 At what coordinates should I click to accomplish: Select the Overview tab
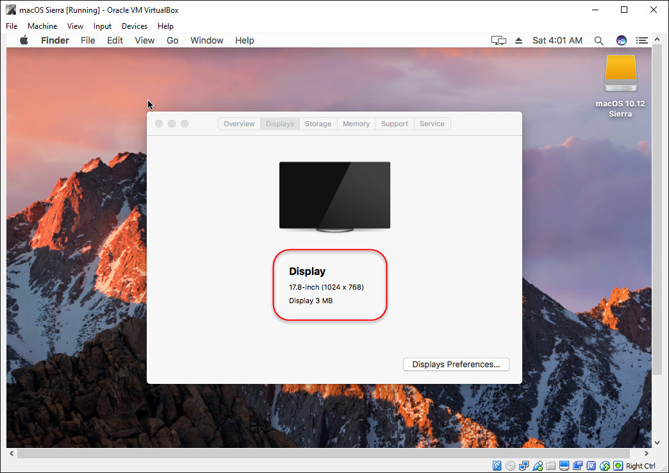coord(239,124)
